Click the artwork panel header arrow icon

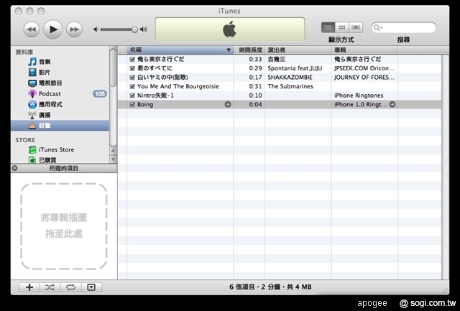14,168
